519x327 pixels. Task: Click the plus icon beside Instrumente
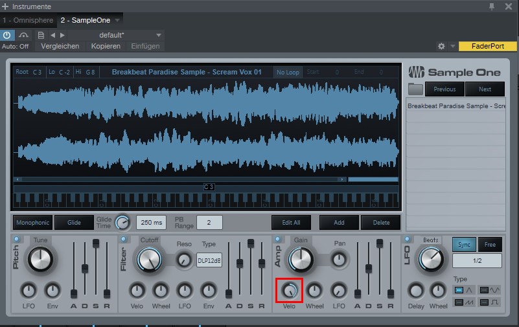(x=5, y=6)
